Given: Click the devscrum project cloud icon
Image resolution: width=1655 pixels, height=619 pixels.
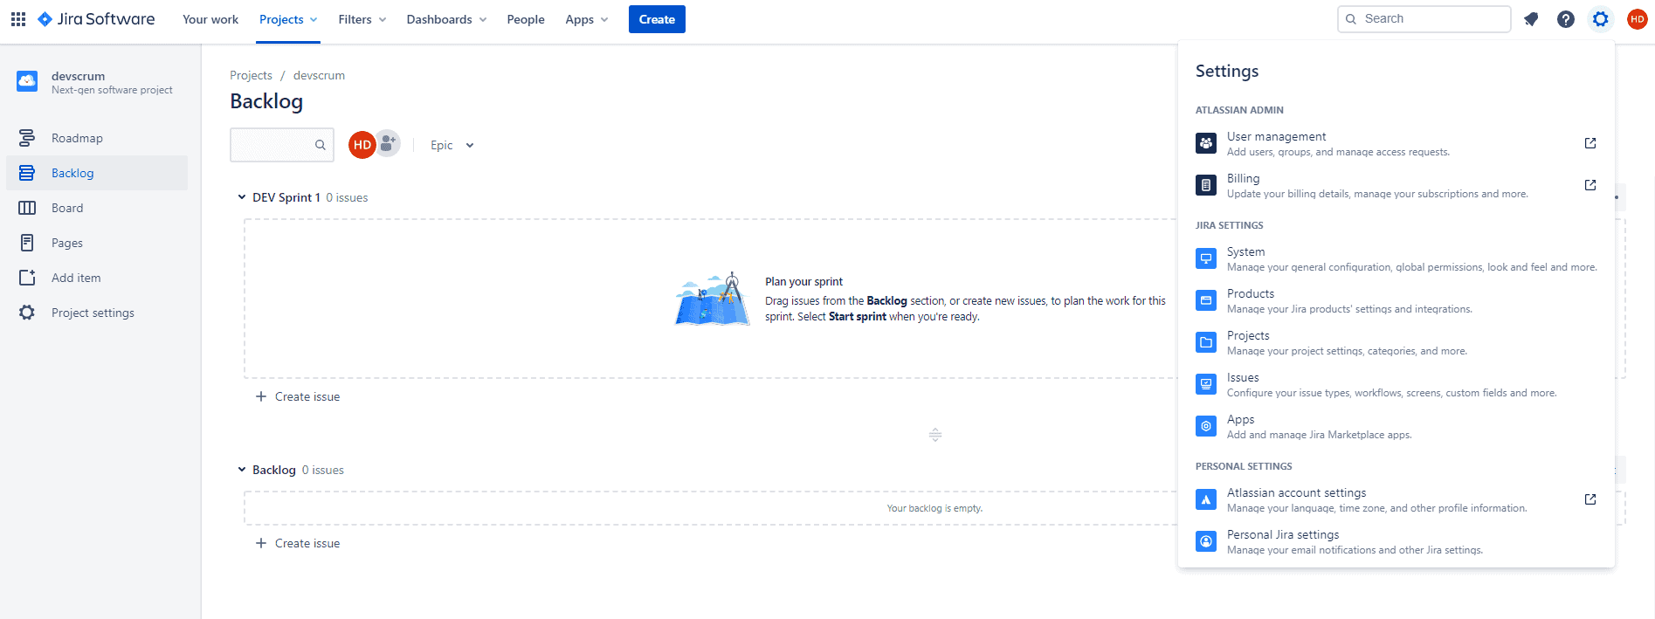Looking at the screenshot, I should tap(27, 81).
